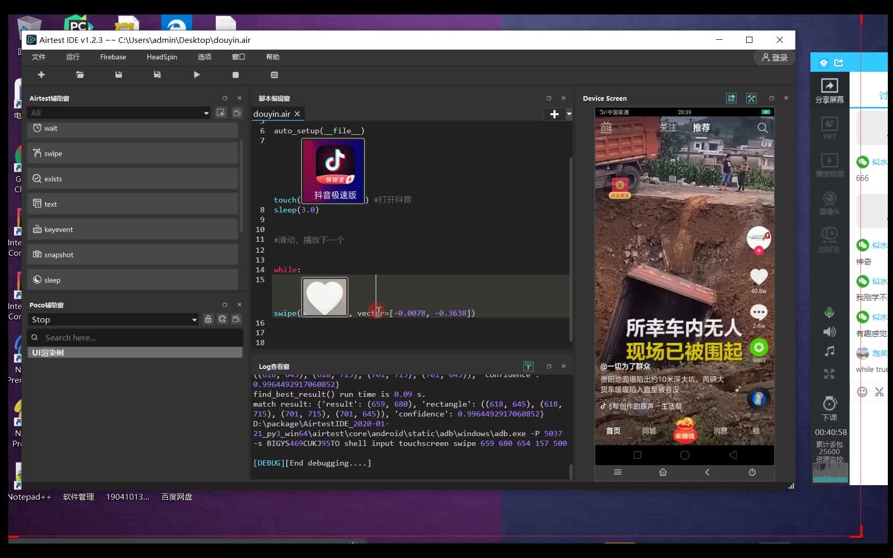Screen dimensions: 893x558
Task: Click the music note icon in sidebar
Action: [x=829, y=351]
